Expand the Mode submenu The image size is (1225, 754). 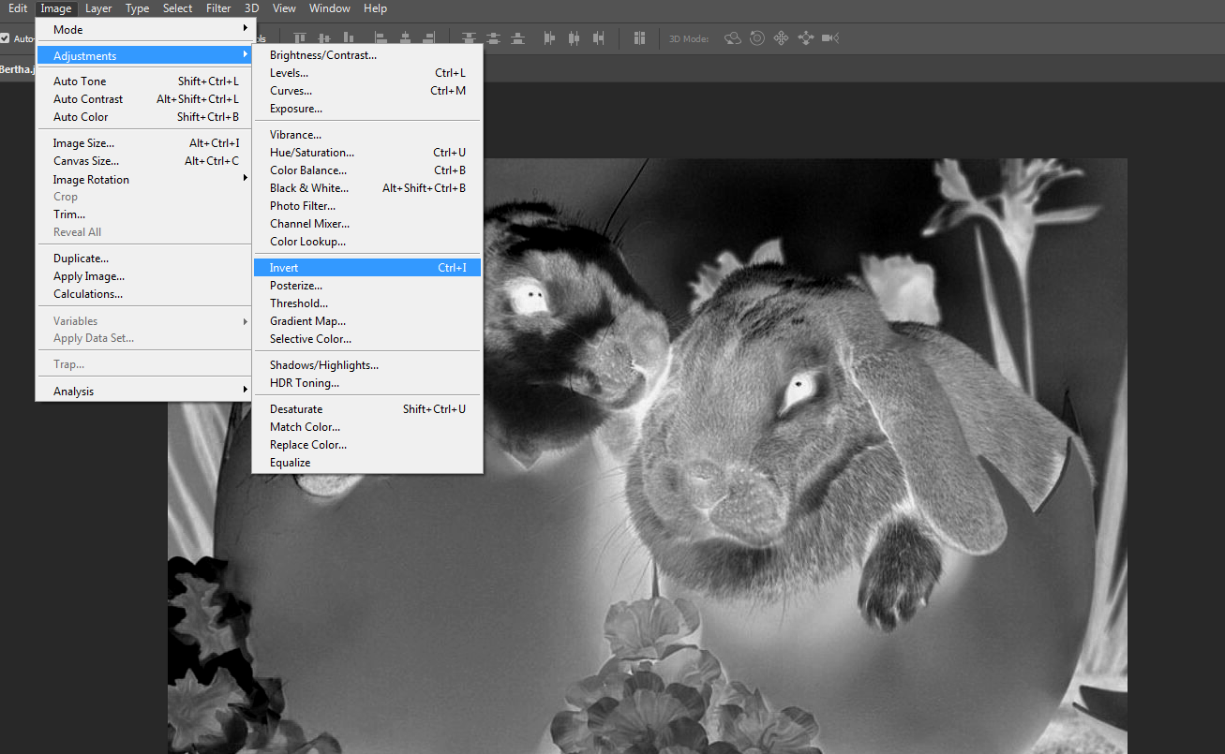pyautogui.click(x=142, y=30)
